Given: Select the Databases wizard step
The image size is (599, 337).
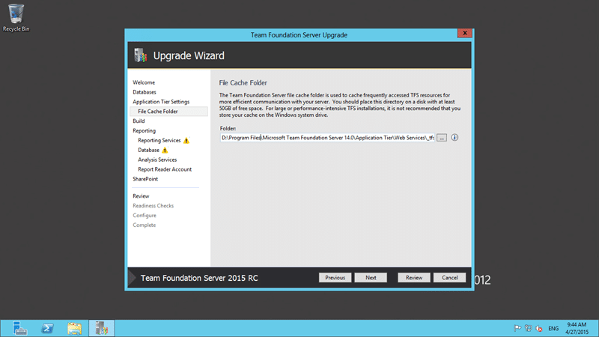Looking at the screenshot, I should (x=145, y=92).
